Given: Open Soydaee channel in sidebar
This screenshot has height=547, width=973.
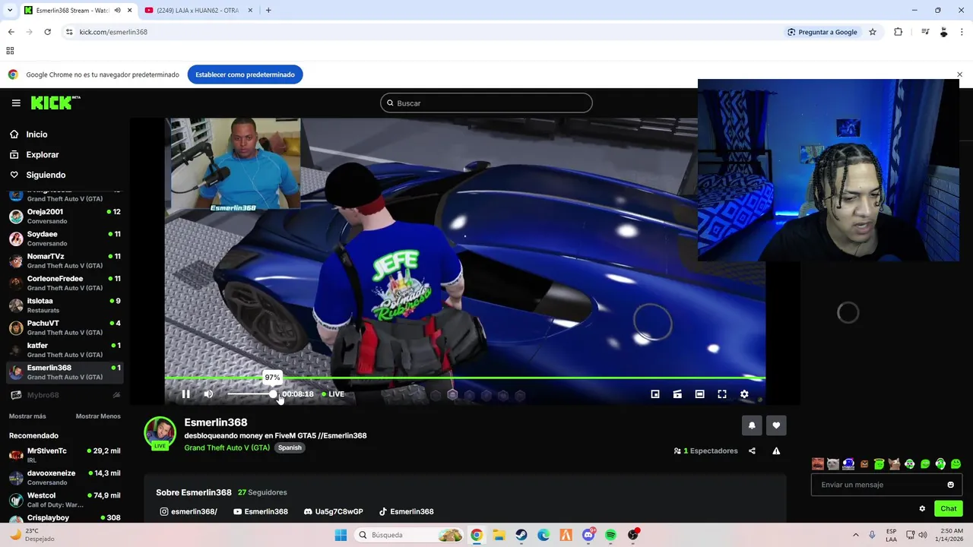Looking at the screenshot, I should click(65, 239).
